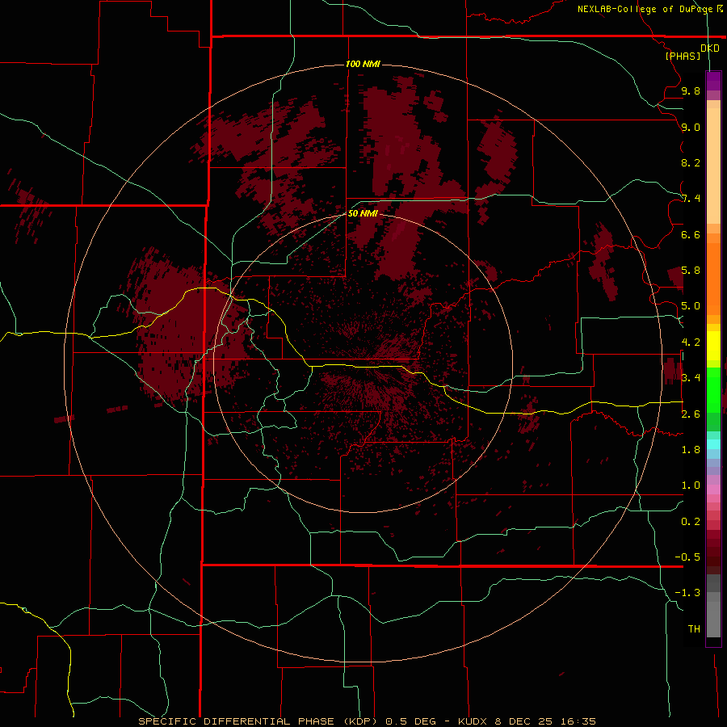Click the 5.8 value on the scale
This screenshot has height=727, width=727.
[x=691, y=271]
